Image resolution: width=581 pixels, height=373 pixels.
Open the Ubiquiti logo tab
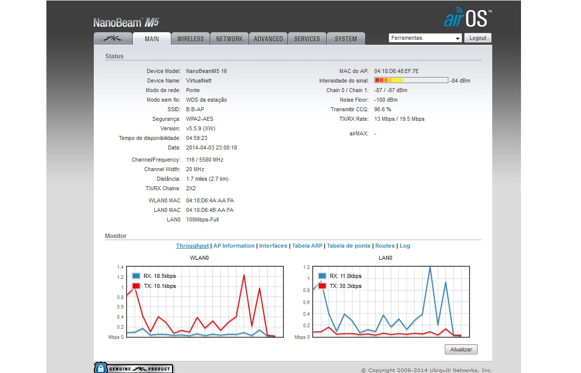[x=113, y=38]
